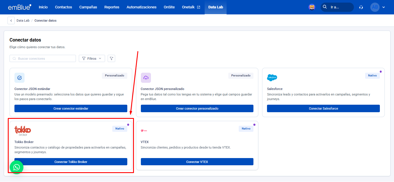
Task: Navigate to Automatizaciones
Action: pyautogui.click(x=141, y=7)
